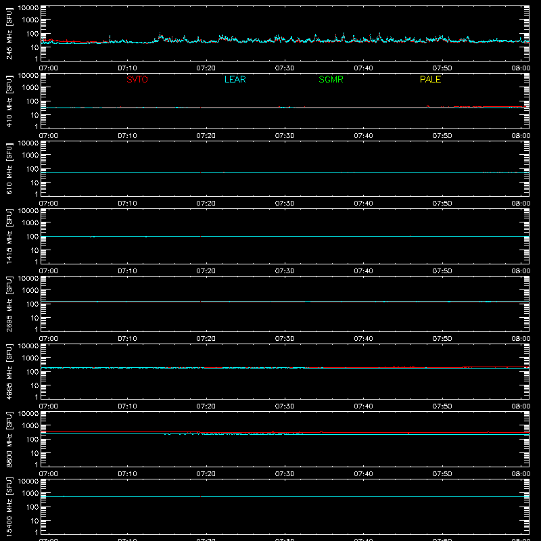The width and height of the screenshot is (541, 541).
Task: Click the 1000 y-axis label of the 4995 MHz plot
Action: coord(30,358)
